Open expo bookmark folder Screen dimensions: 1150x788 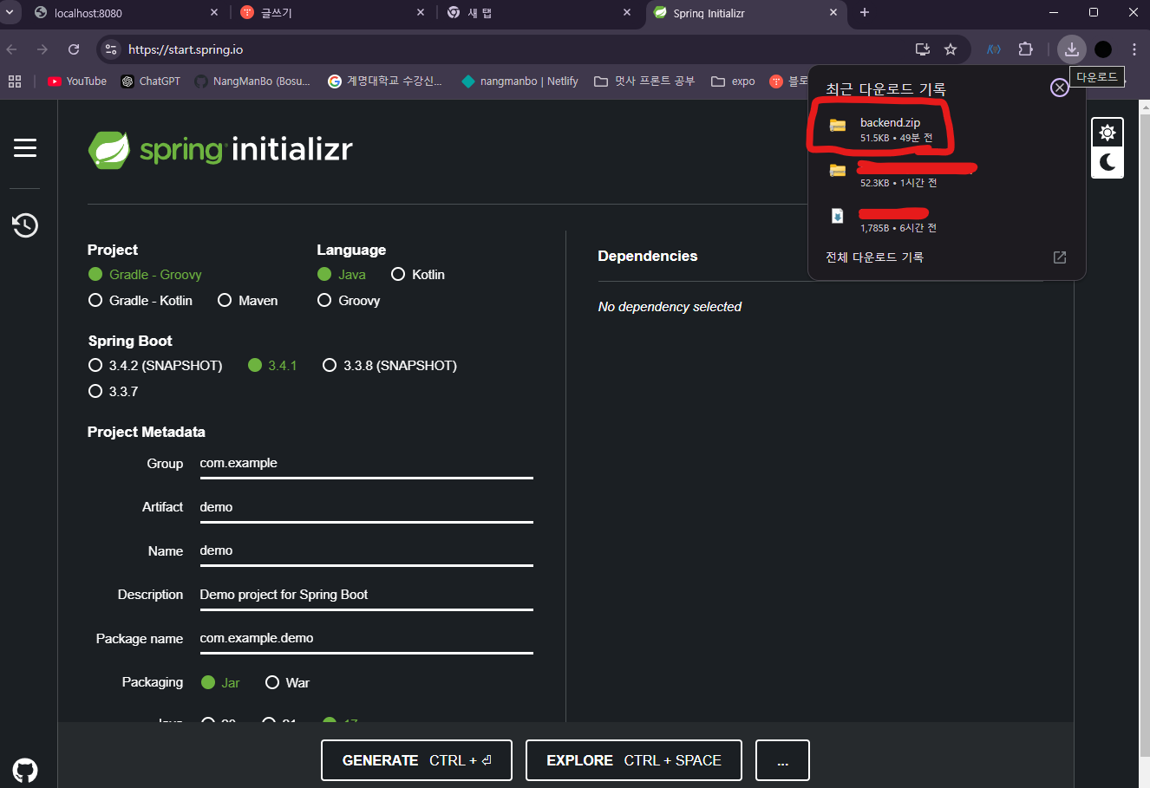(733, 81)
